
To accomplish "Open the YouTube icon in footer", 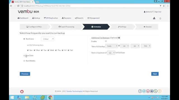I will (x=148, y=91).
